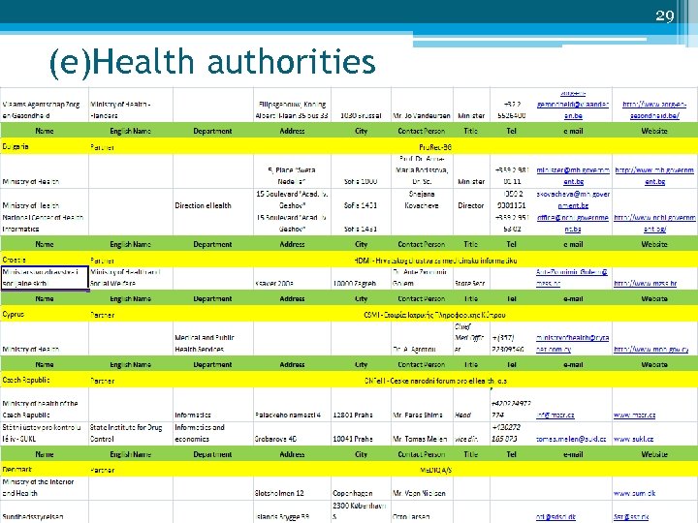
Task: Open the www.sukl.cz website link
Action: pos(633,439)
